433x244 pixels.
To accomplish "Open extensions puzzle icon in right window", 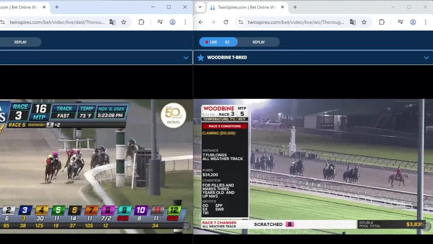I will (382, 22).
